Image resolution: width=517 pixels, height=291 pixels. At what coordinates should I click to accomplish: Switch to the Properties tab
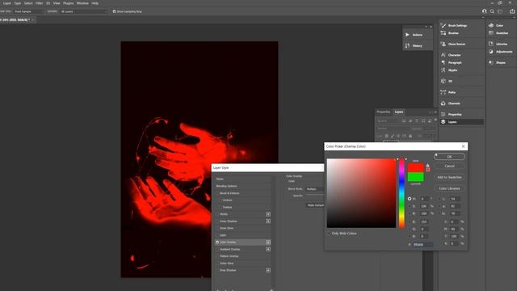pyautogui.click(x=384, y=112)
